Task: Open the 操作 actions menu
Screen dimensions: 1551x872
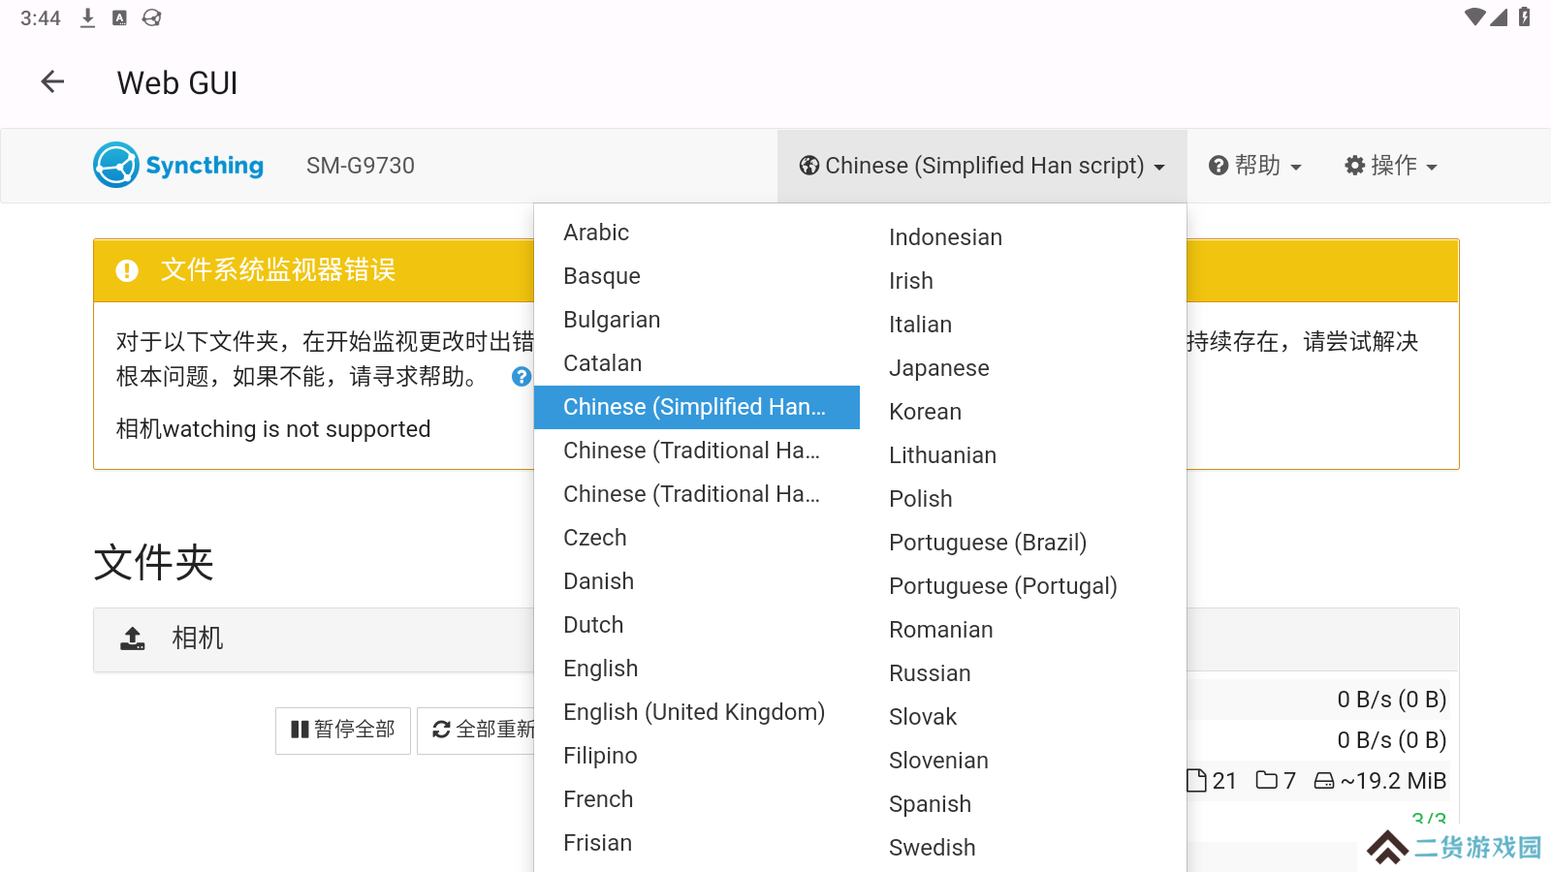Action: 1390,166
